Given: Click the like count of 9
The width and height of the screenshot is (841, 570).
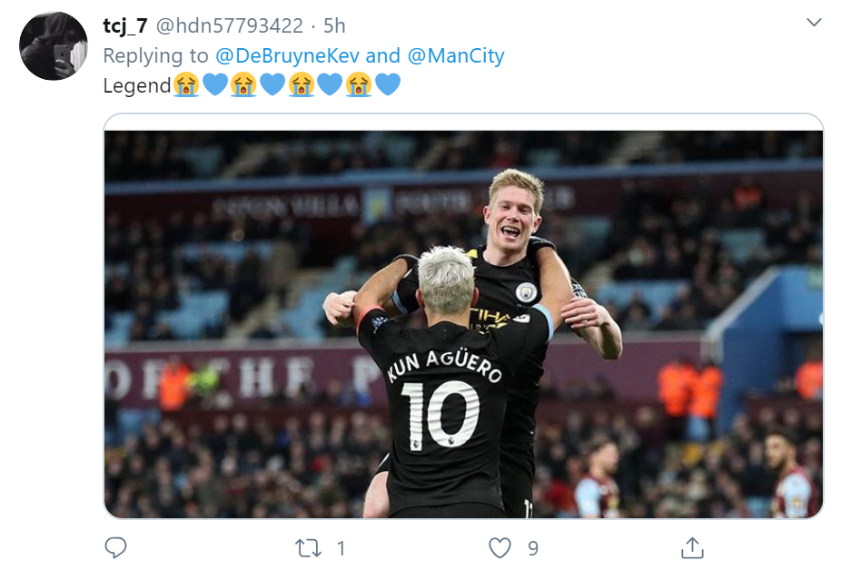Looking at the screenshot, I should click(533, 547).
